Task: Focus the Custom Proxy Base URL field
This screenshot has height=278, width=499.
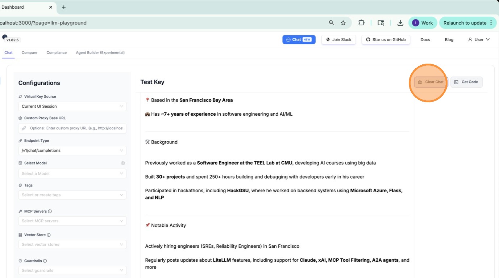Action: 76,128
